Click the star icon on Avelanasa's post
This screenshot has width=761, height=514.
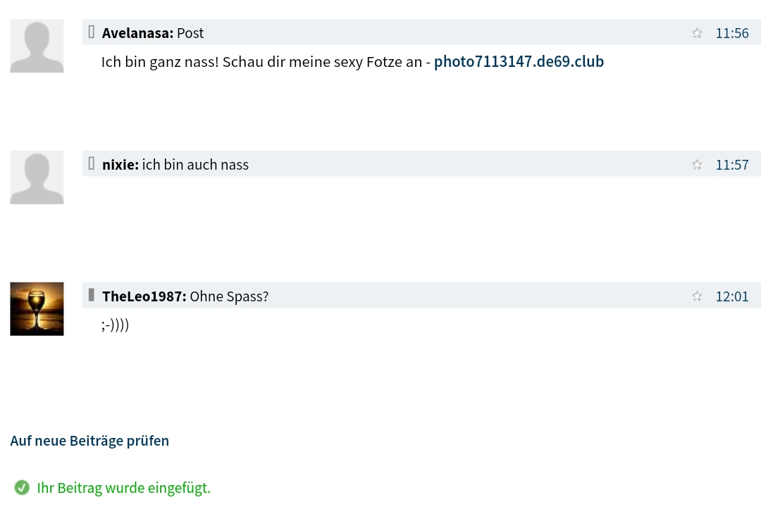pyautogui.click(x=697, y=33)
